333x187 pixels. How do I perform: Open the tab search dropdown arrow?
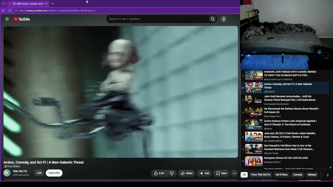pyautogui.click(x=3, y=4)
